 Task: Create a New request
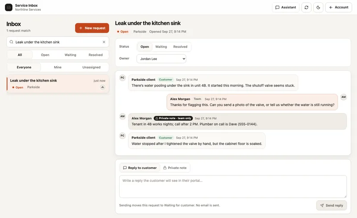click(x=92, y=28)
